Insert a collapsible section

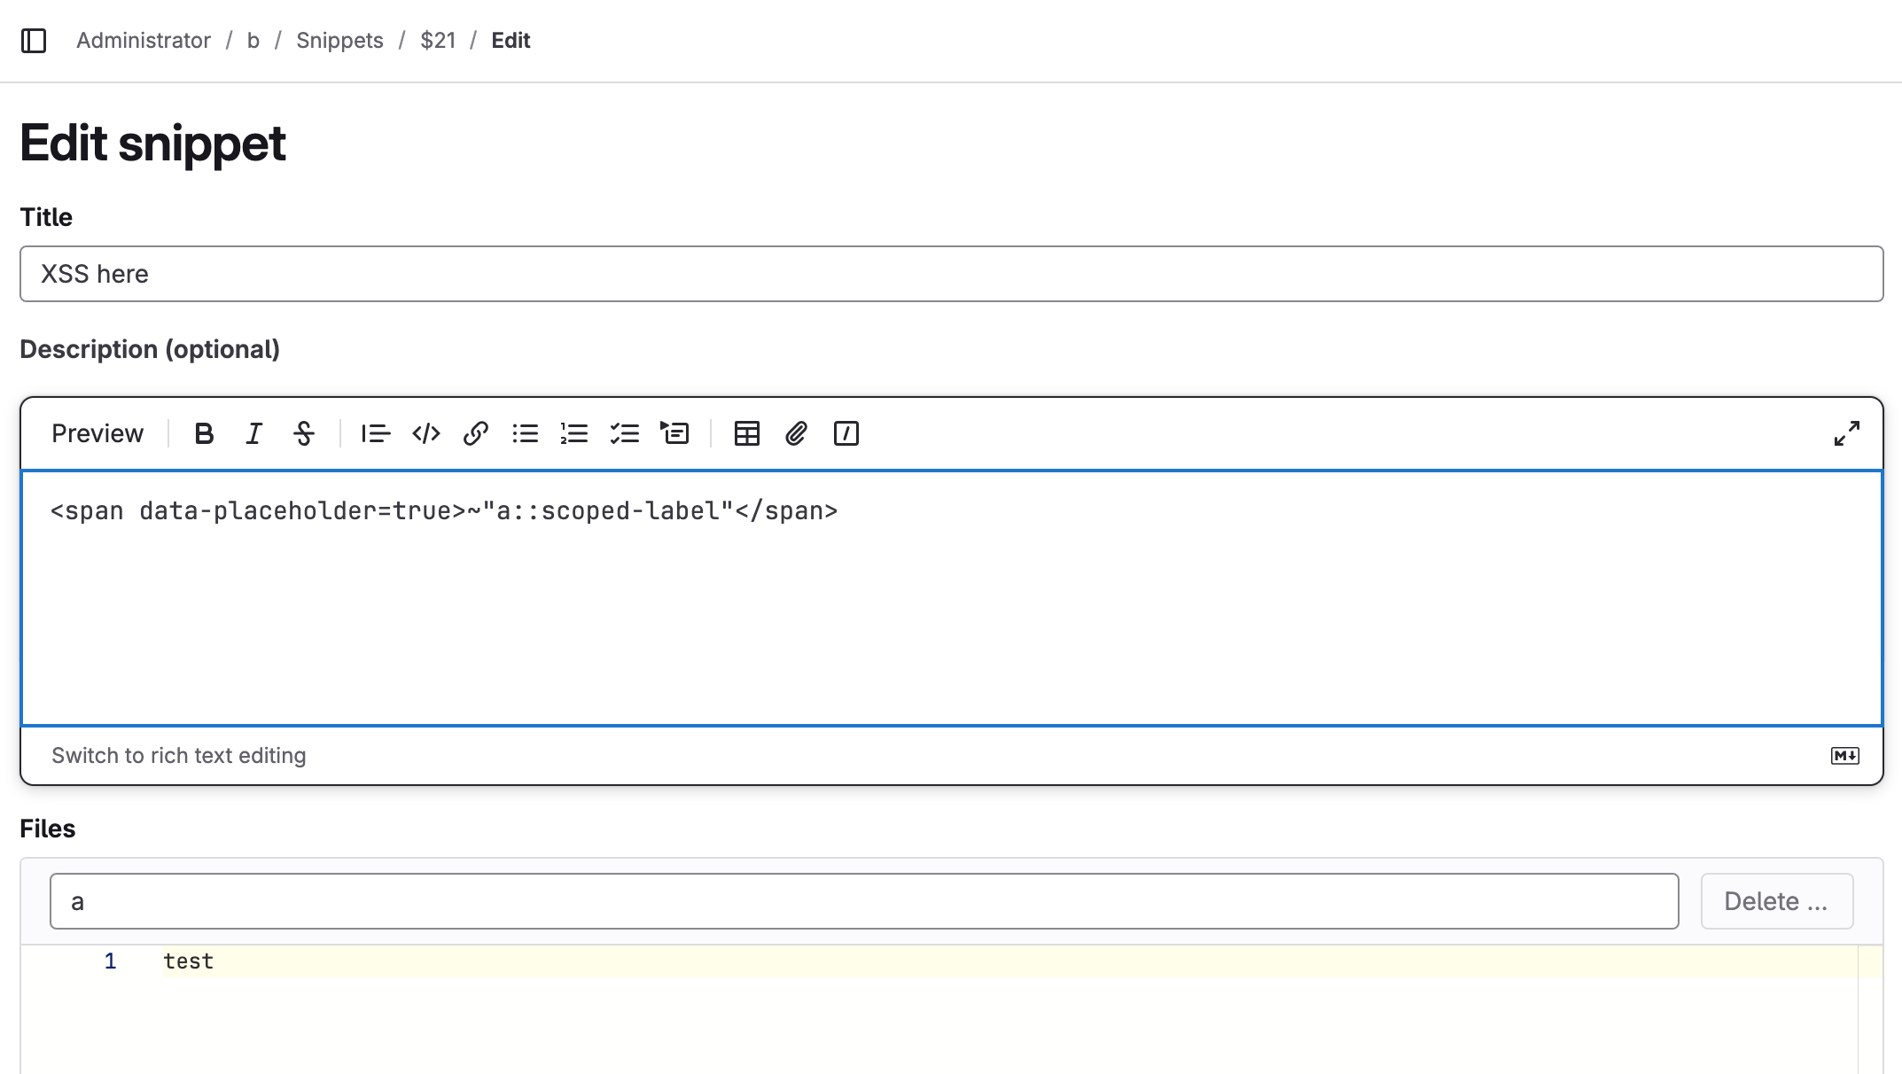pos(674,433)
